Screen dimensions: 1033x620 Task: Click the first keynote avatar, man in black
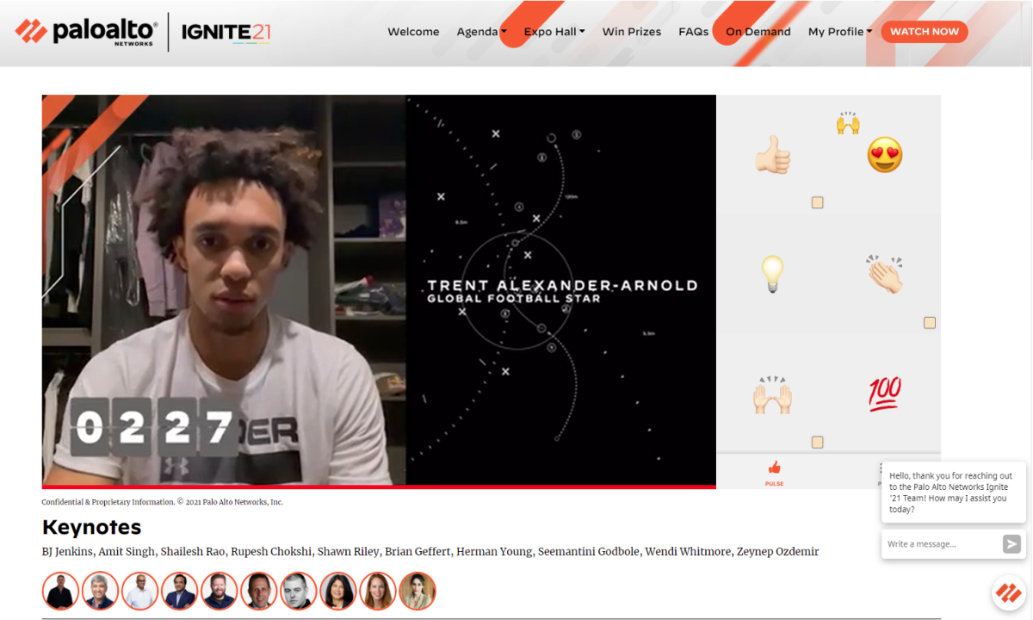point(60,592)
